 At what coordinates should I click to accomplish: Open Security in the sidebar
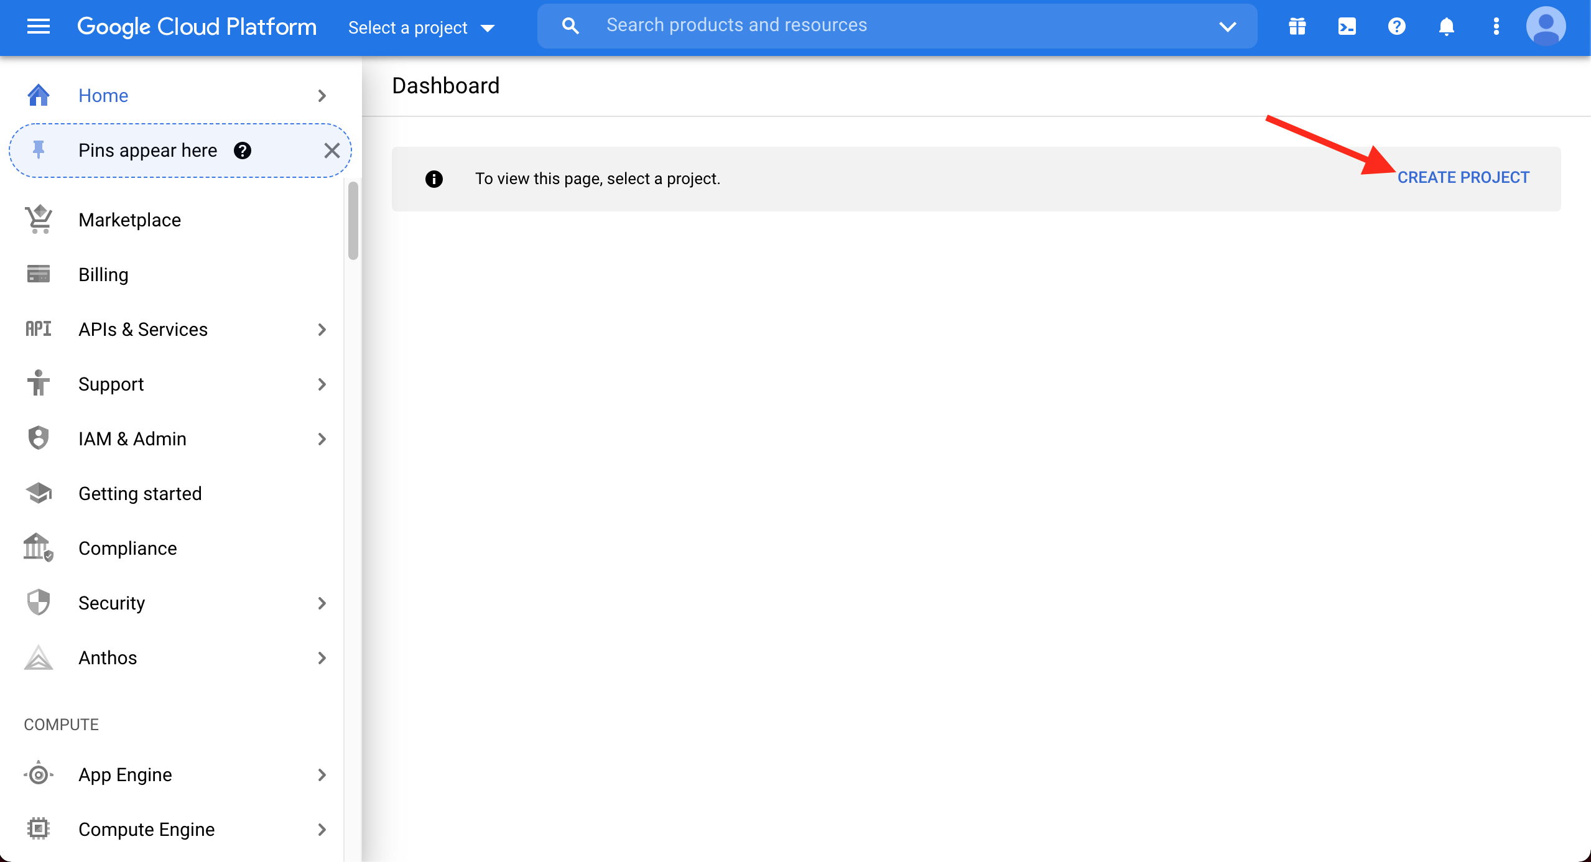112,603
